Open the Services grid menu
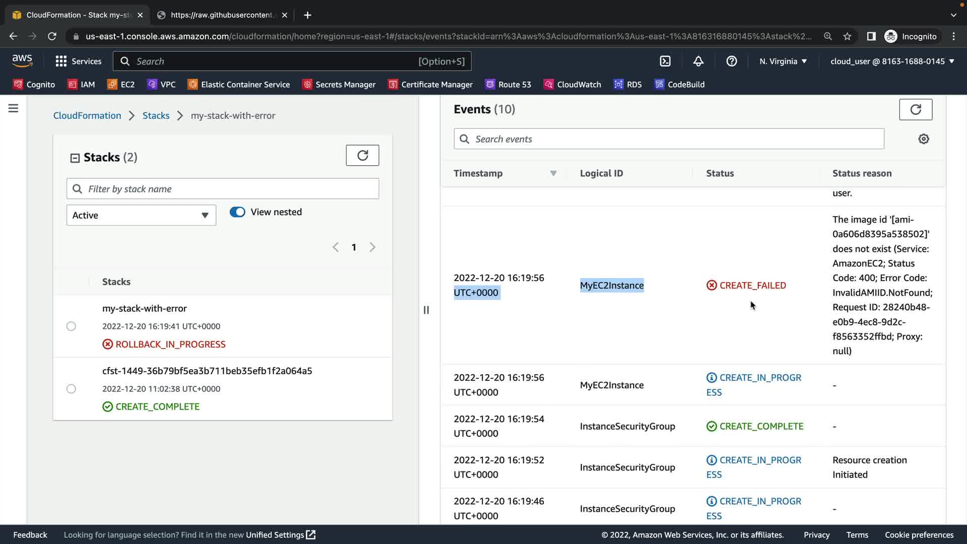Screen dimensions: 967x544 pyautogui.click(x=78, y=61)
